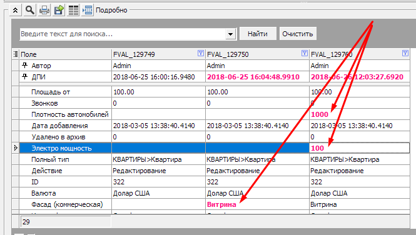
Task: Open the filter dropdown on the FVAL_129760 column
Action: click(405, 53)
